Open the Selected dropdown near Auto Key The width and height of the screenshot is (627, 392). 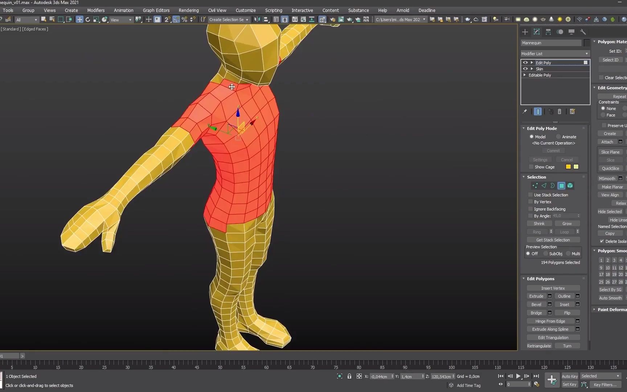pyautogui.click(x=601, y=376)
